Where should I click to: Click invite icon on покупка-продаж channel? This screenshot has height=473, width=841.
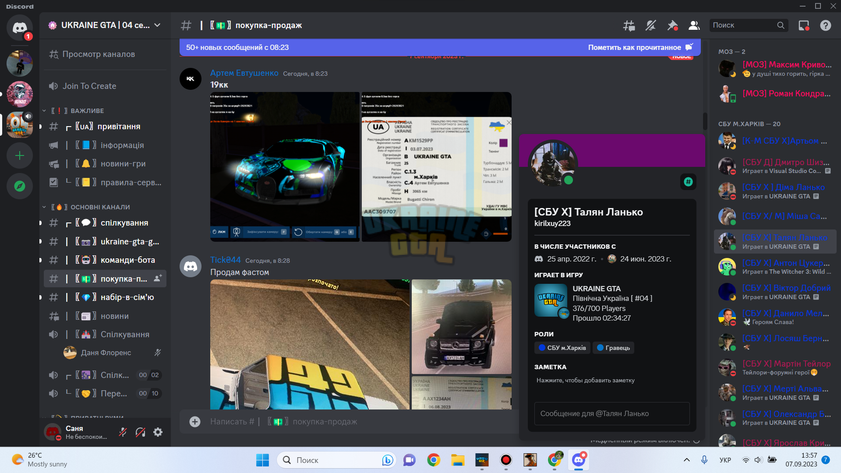(x=158, y=279)
